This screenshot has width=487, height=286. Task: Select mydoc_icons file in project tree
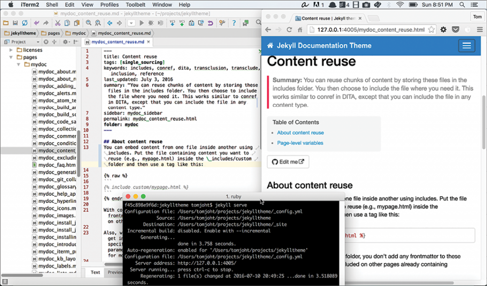54,208
